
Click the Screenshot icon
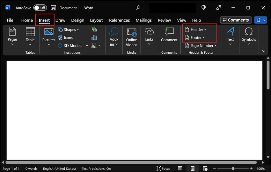(x=94, y=46)
